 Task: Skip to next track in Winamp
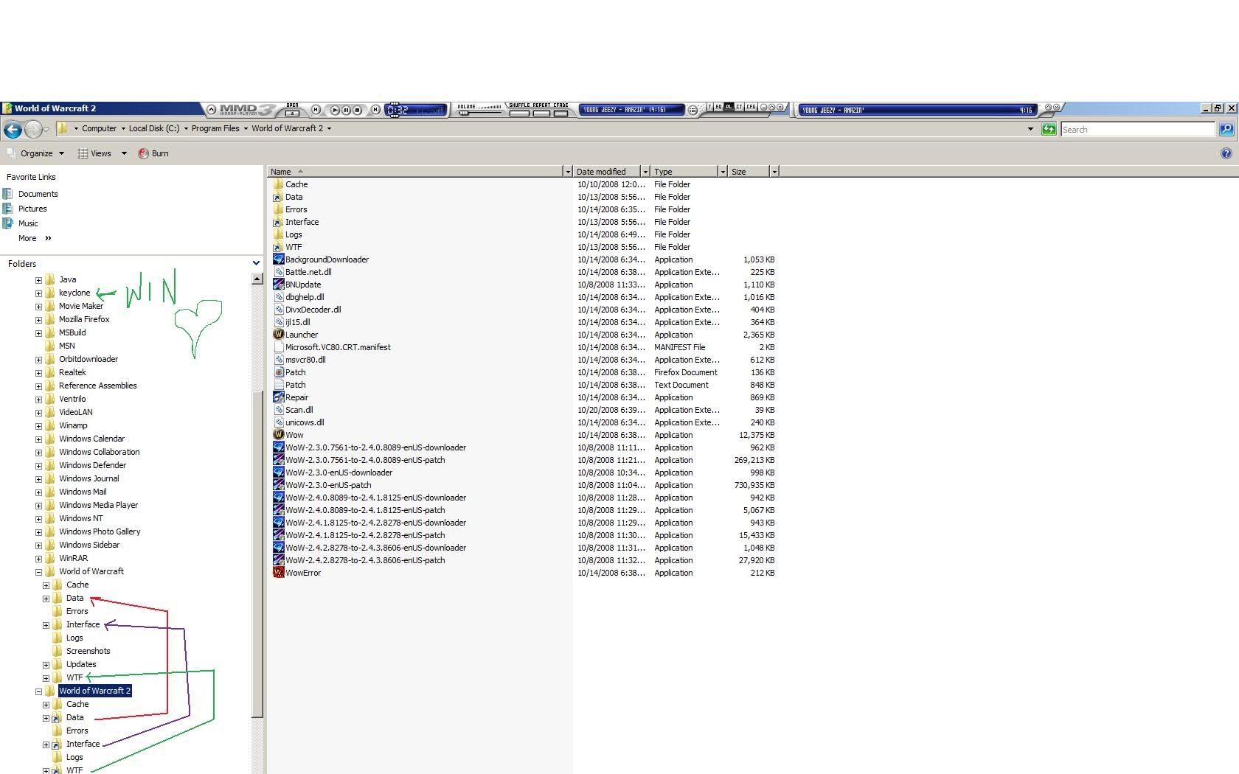coord(375,110)
